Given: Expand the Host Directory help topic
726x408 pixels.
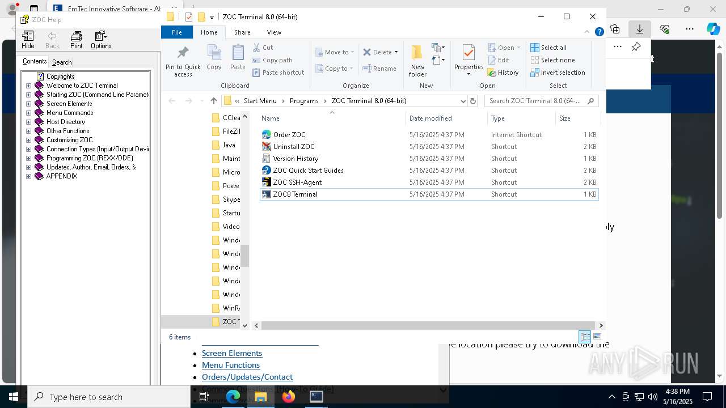Looking at the screenshot, I should tap(29, 122).
